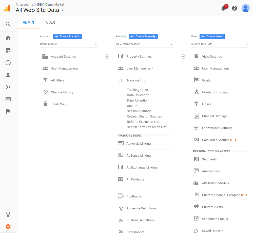Click the Create View button
Viewport: 253px width, 233px height.
tap(212, 36)
